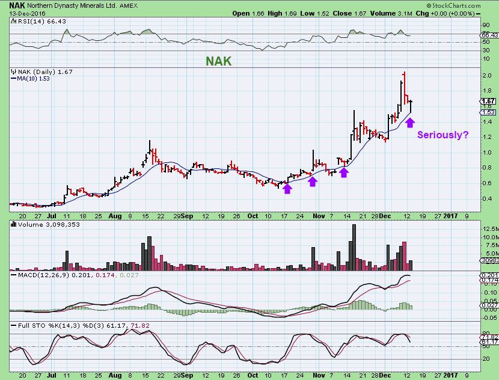
Task: Click the first purple arrow near mid-October
Action: click(287, 188)
